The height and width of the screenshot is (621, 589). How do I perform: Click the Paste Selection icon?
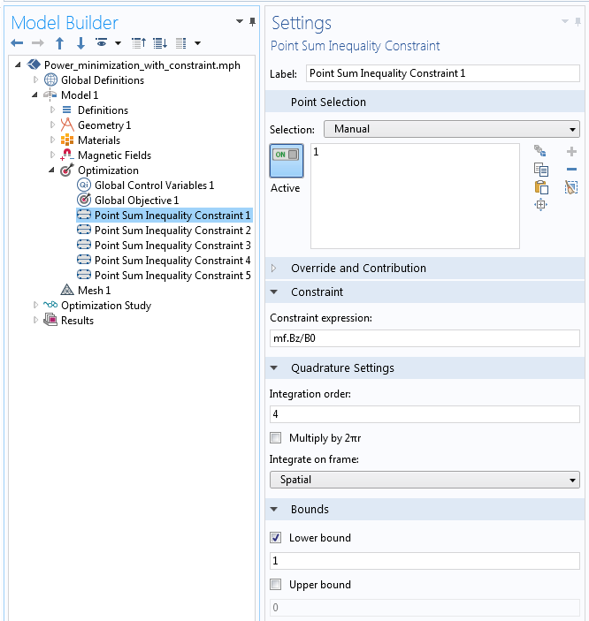coord(541,187)
